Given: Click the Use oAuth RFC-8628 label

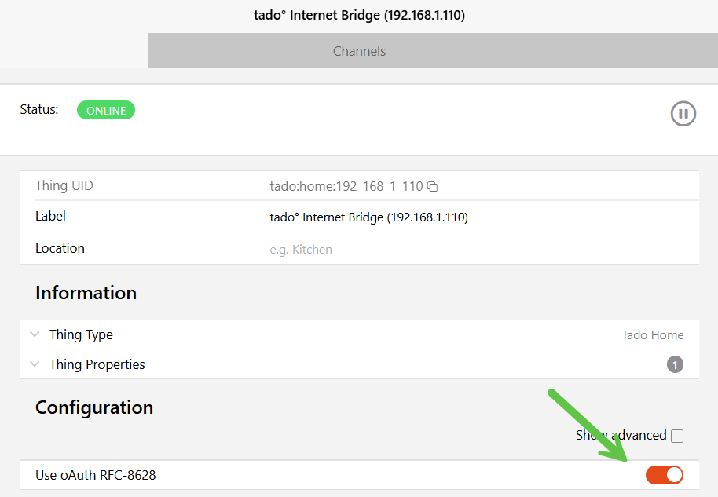Looking at the screenshot, I should [x=95, y=475].
